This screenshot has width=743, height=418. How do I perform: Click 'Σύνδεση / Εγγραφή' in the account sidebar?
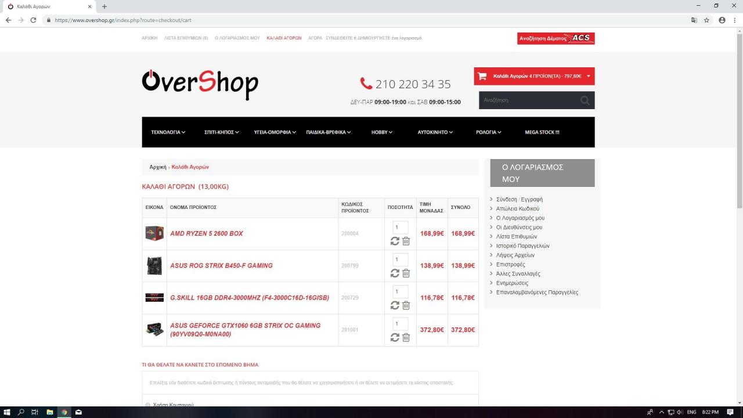(520, 199)
